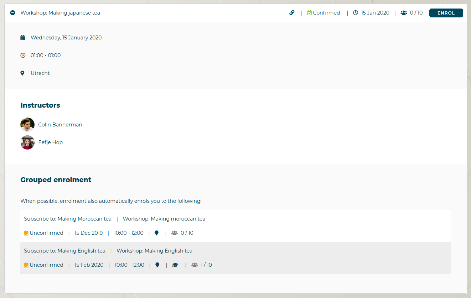Click the green Confirmed check icon
Screen dimensions: 471x298
point(310,13)
